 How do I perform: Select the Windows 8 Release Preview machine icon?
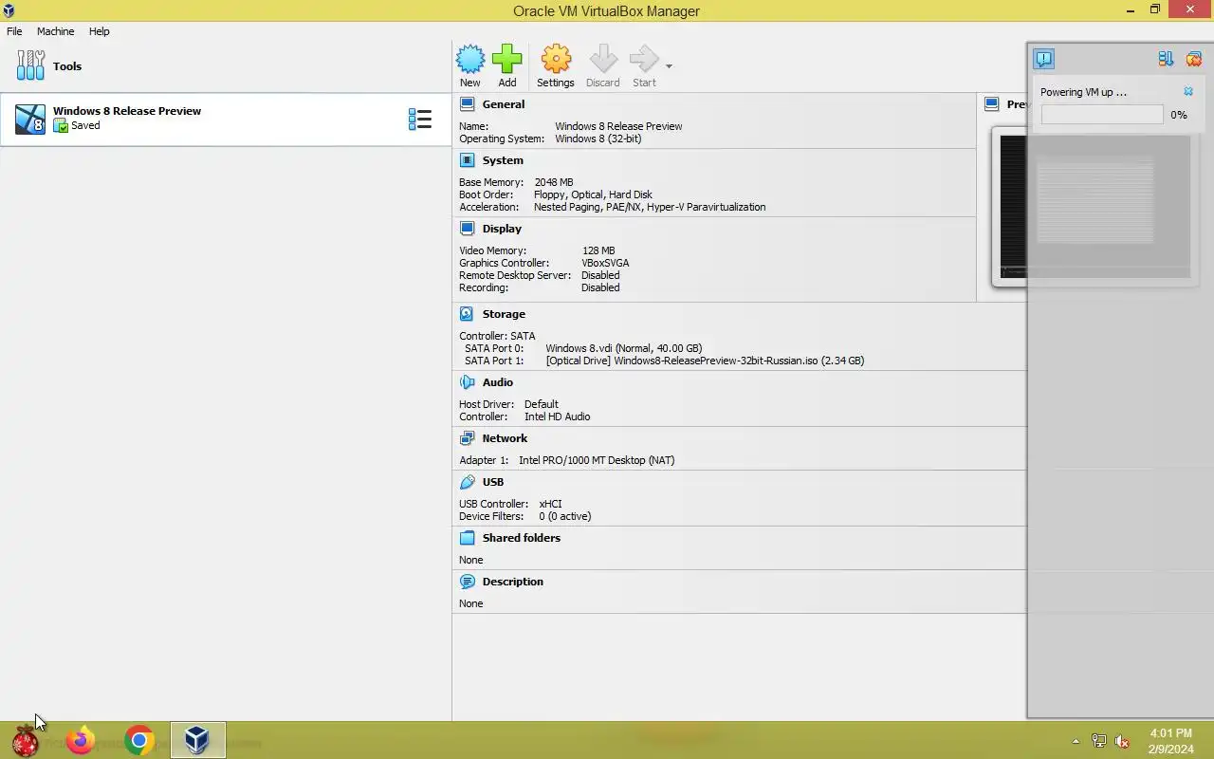[30, 119]
